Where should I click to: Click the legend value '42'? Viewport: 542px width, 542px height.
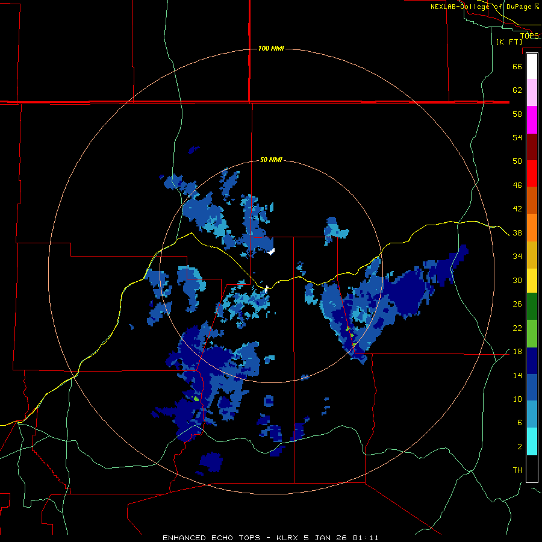pyautogui.click(x=517, y=209)
